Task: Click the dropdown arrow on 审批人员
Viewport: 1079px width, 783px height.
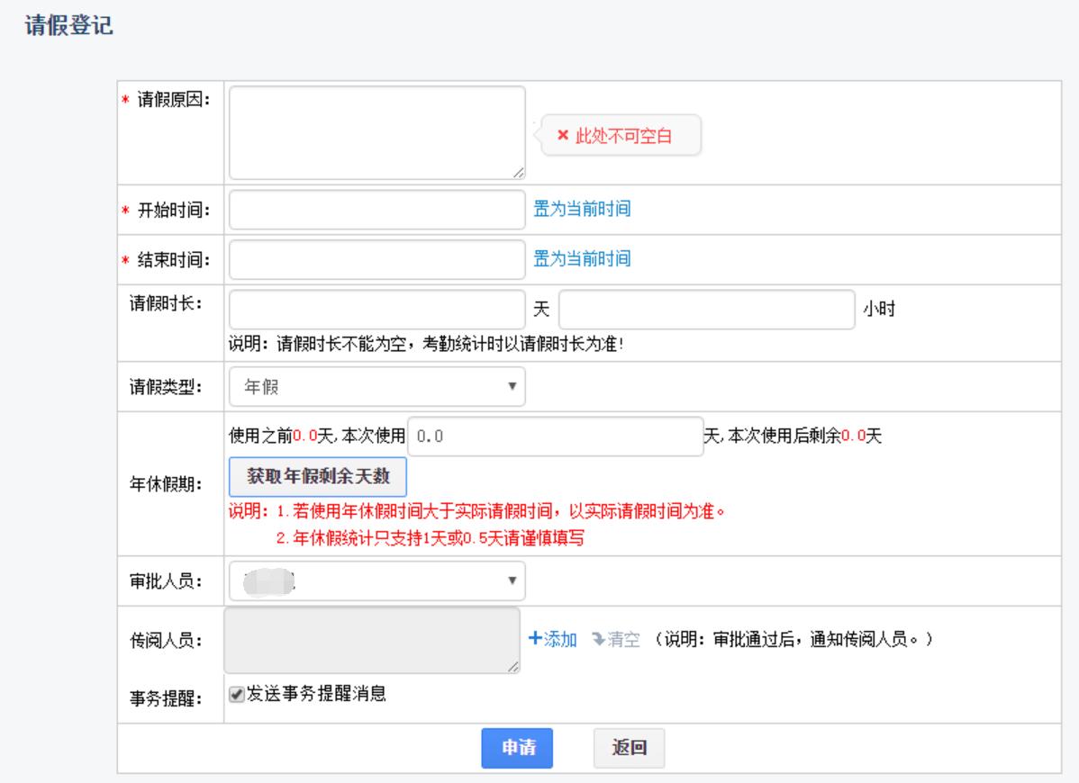Action: [512, 581]
